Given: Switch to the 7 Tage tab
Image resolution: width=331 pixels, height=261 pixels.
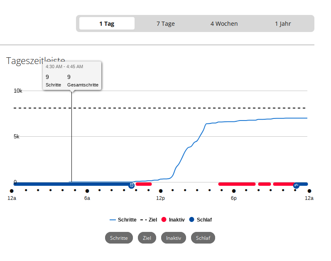Looking at the screenshot, I should pos(165,23).
